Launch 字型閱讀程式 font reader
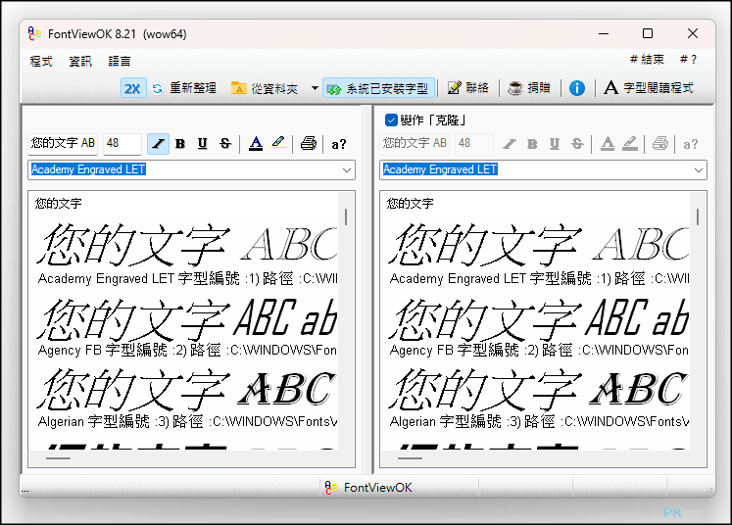 click(x=649, y=88)
